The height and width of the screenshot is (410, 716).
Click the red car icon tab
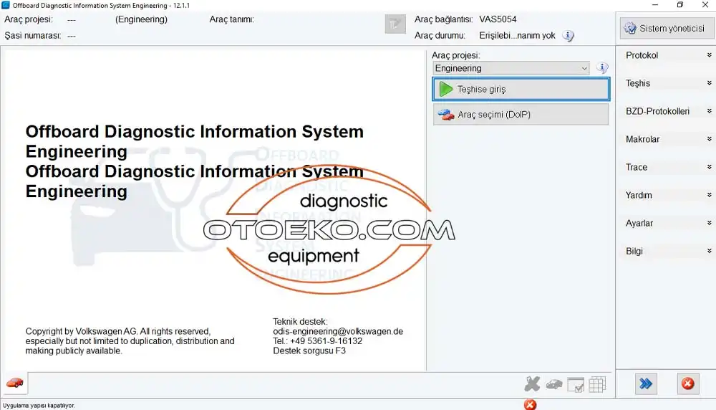15,383
